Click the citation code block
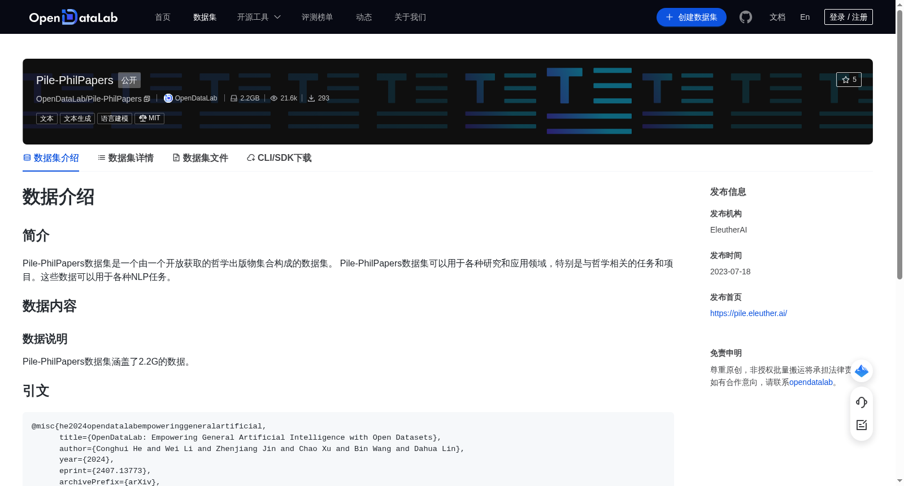This screenshot has width=904, height=486. pyautogui.click(x=348, y=449)
